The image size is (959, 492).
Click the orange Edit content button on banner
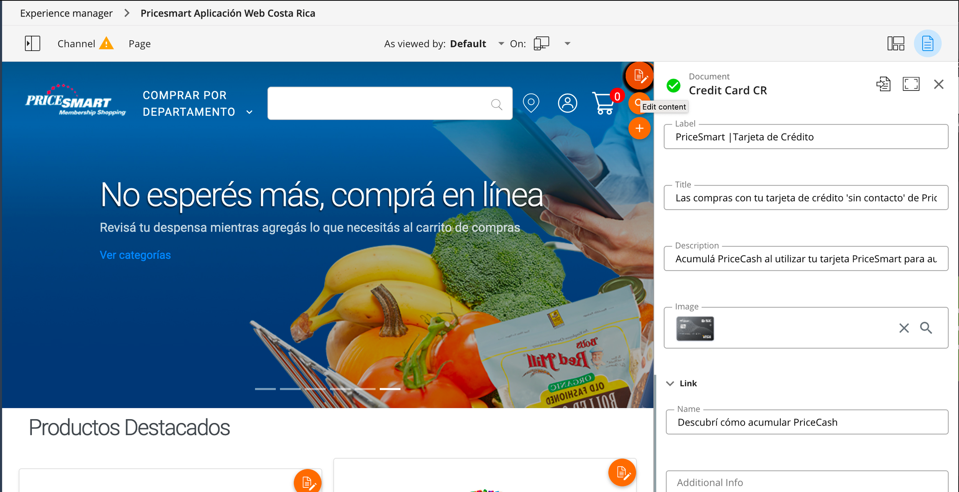[639, 76]
